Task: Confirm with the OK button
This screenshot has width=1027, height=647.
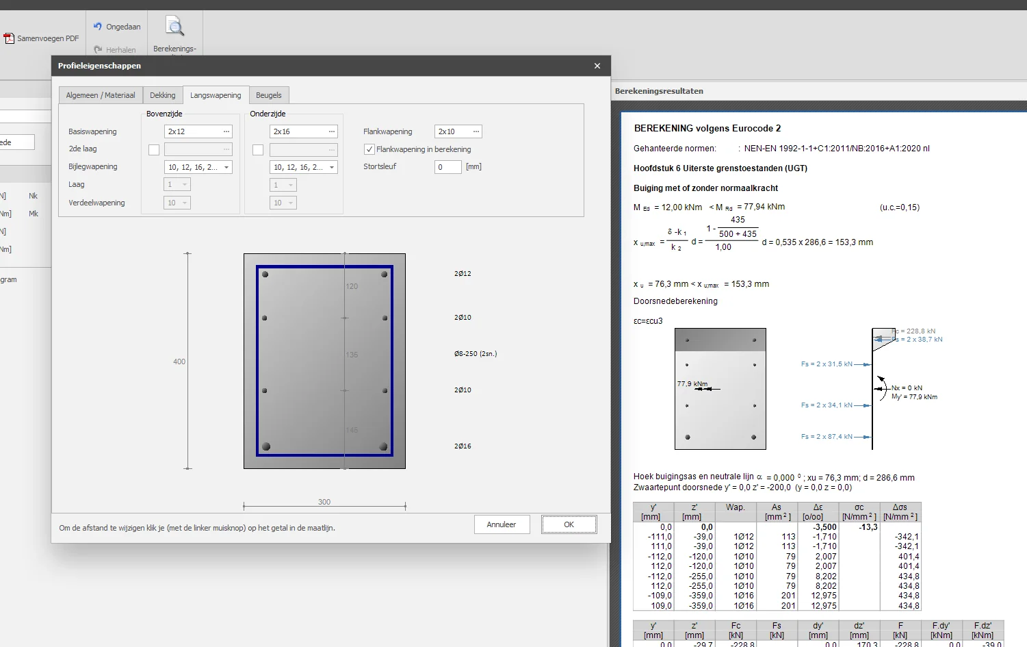Action: [569, 524]
